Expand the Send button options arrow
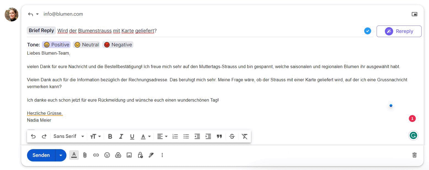Screen dimensions: 429x170 [x=61, y=155]
